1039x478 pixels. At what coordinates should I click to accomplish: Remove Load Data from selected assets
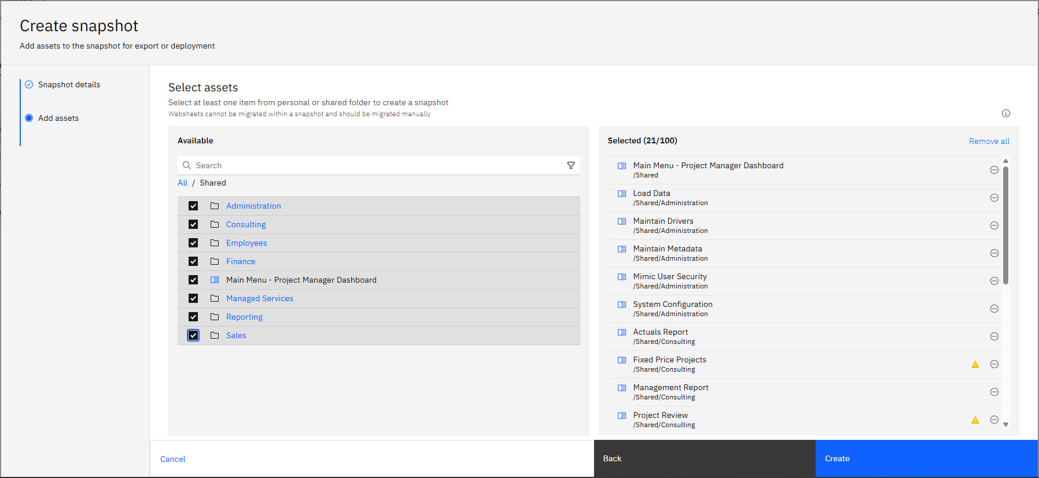(x=994, y=198)
